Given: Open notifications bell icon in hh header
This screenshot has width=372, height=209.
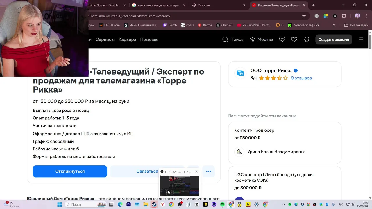Looking at the screenshot, I should (306, 39).
